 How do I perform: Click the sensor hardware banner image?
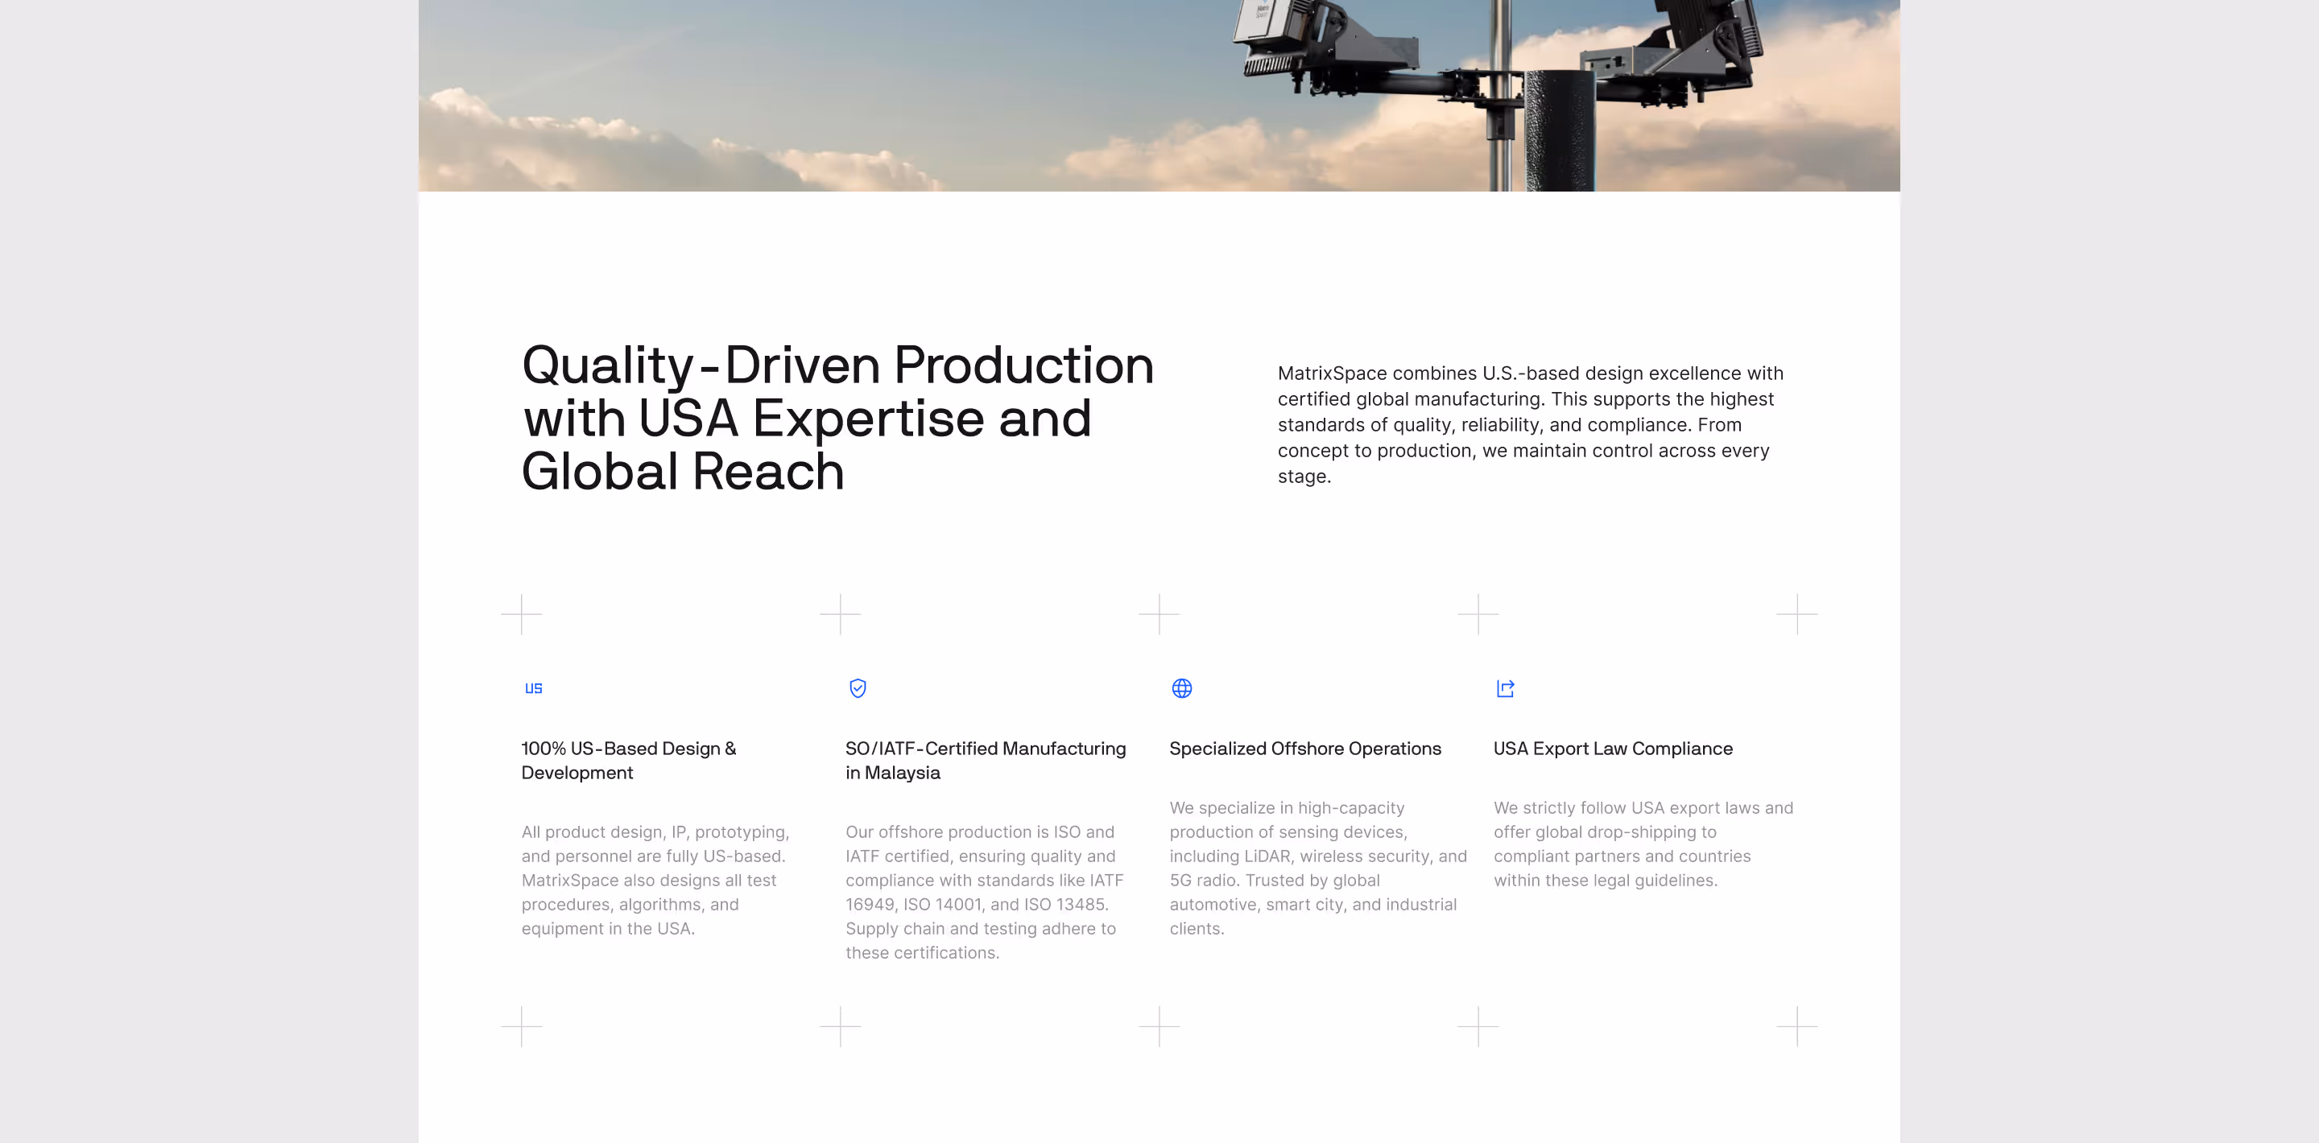1159,96
